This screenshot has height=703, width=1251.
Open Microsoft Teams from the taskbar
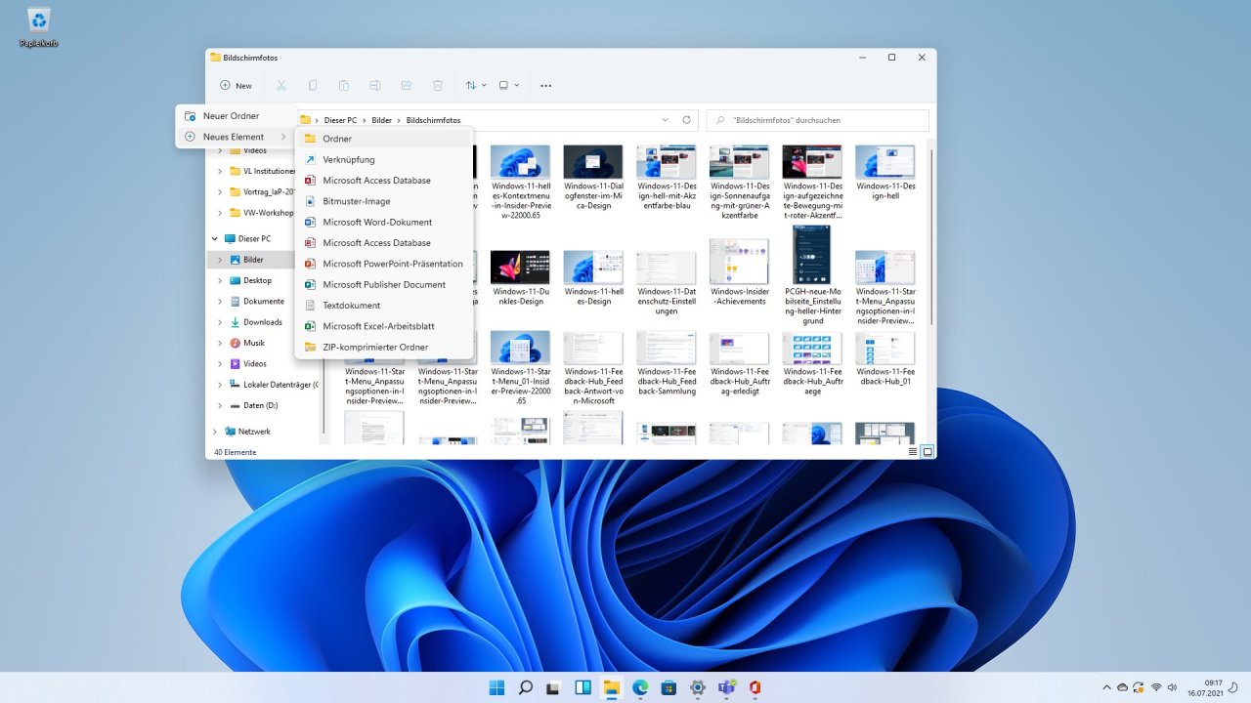click(x=726, y=687)
